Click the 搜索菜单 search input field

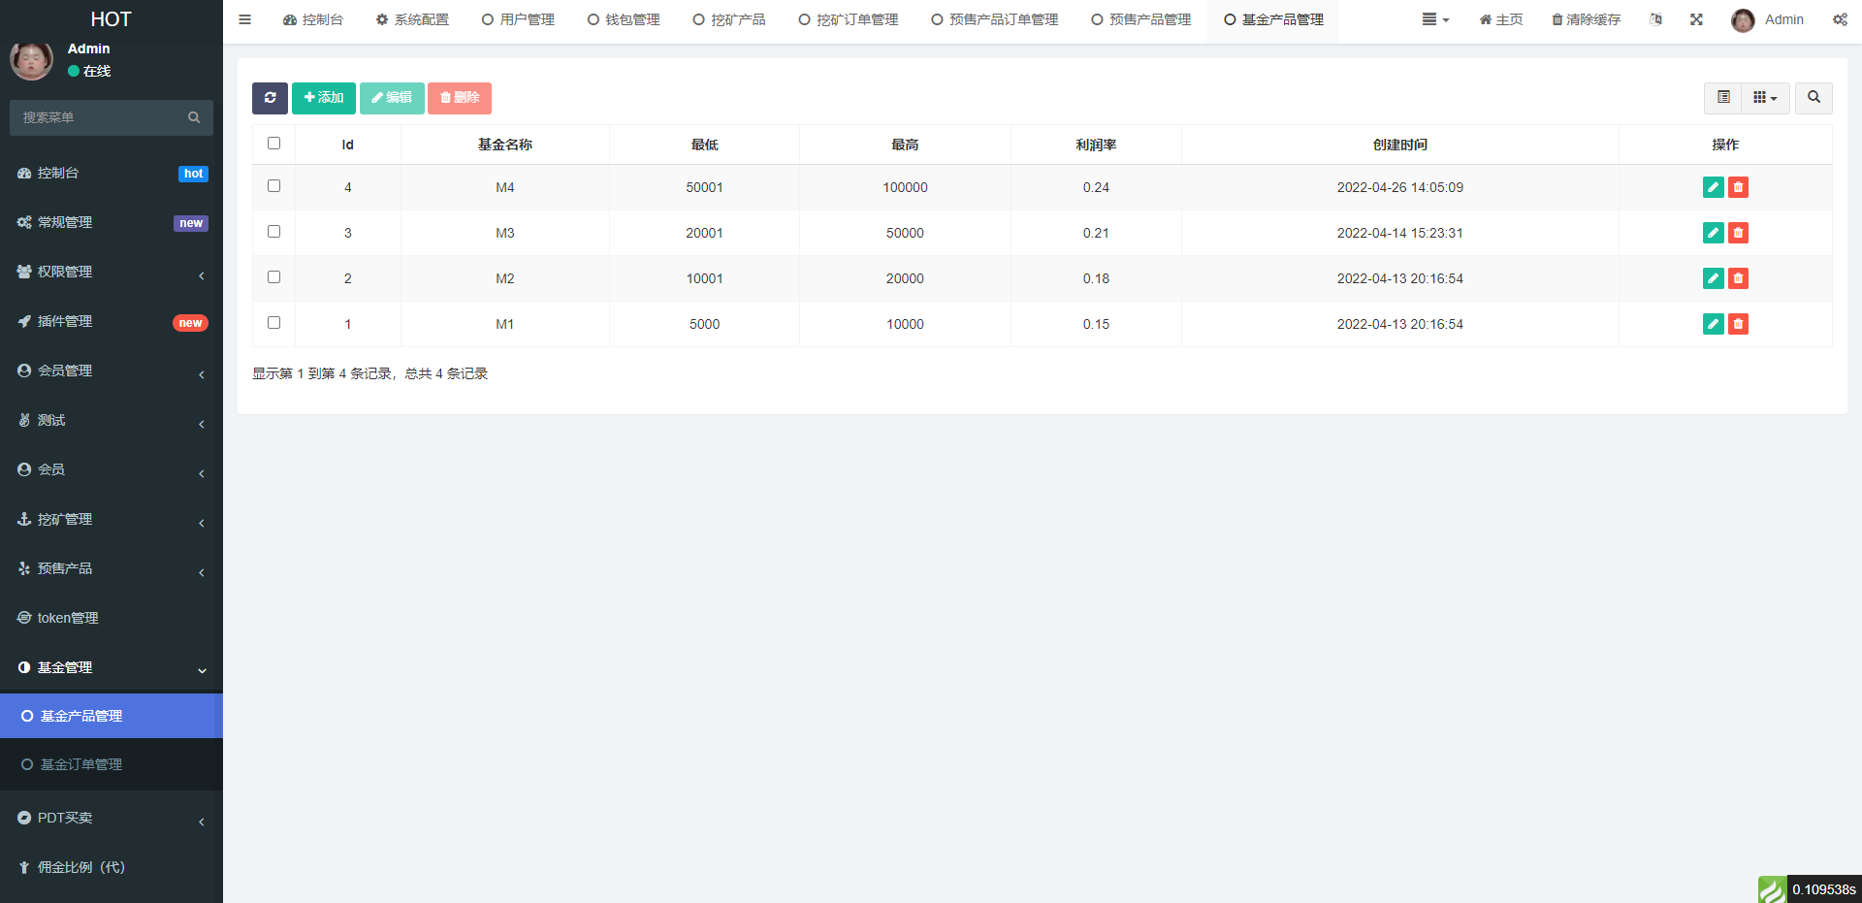pyautogui.click(x=102, y=117)
